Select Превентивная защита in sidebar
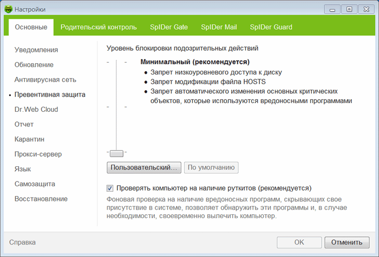This screenshot has width=379, height=257. (x=50, y=94)
